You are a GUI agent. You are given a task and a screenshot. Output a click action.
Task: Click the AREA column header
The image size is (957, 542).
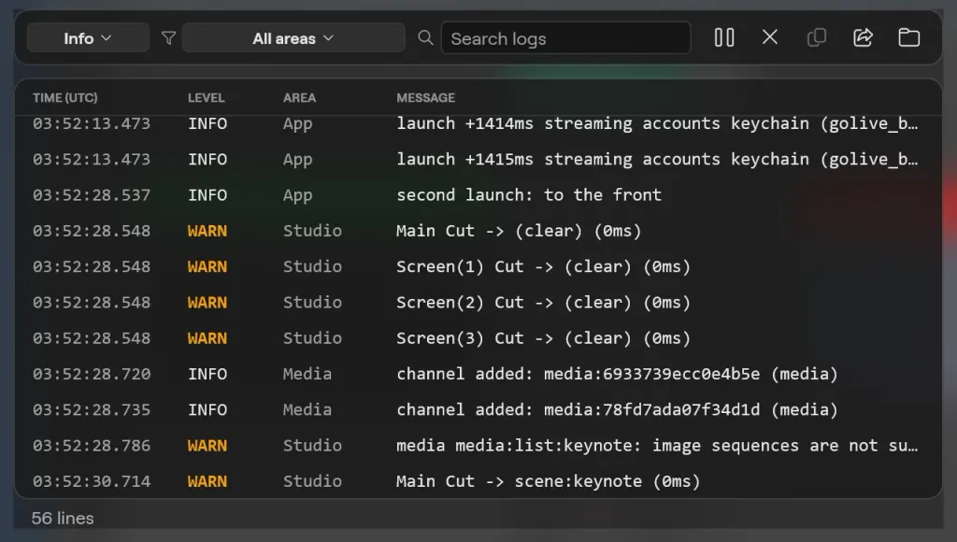[300, 98]
